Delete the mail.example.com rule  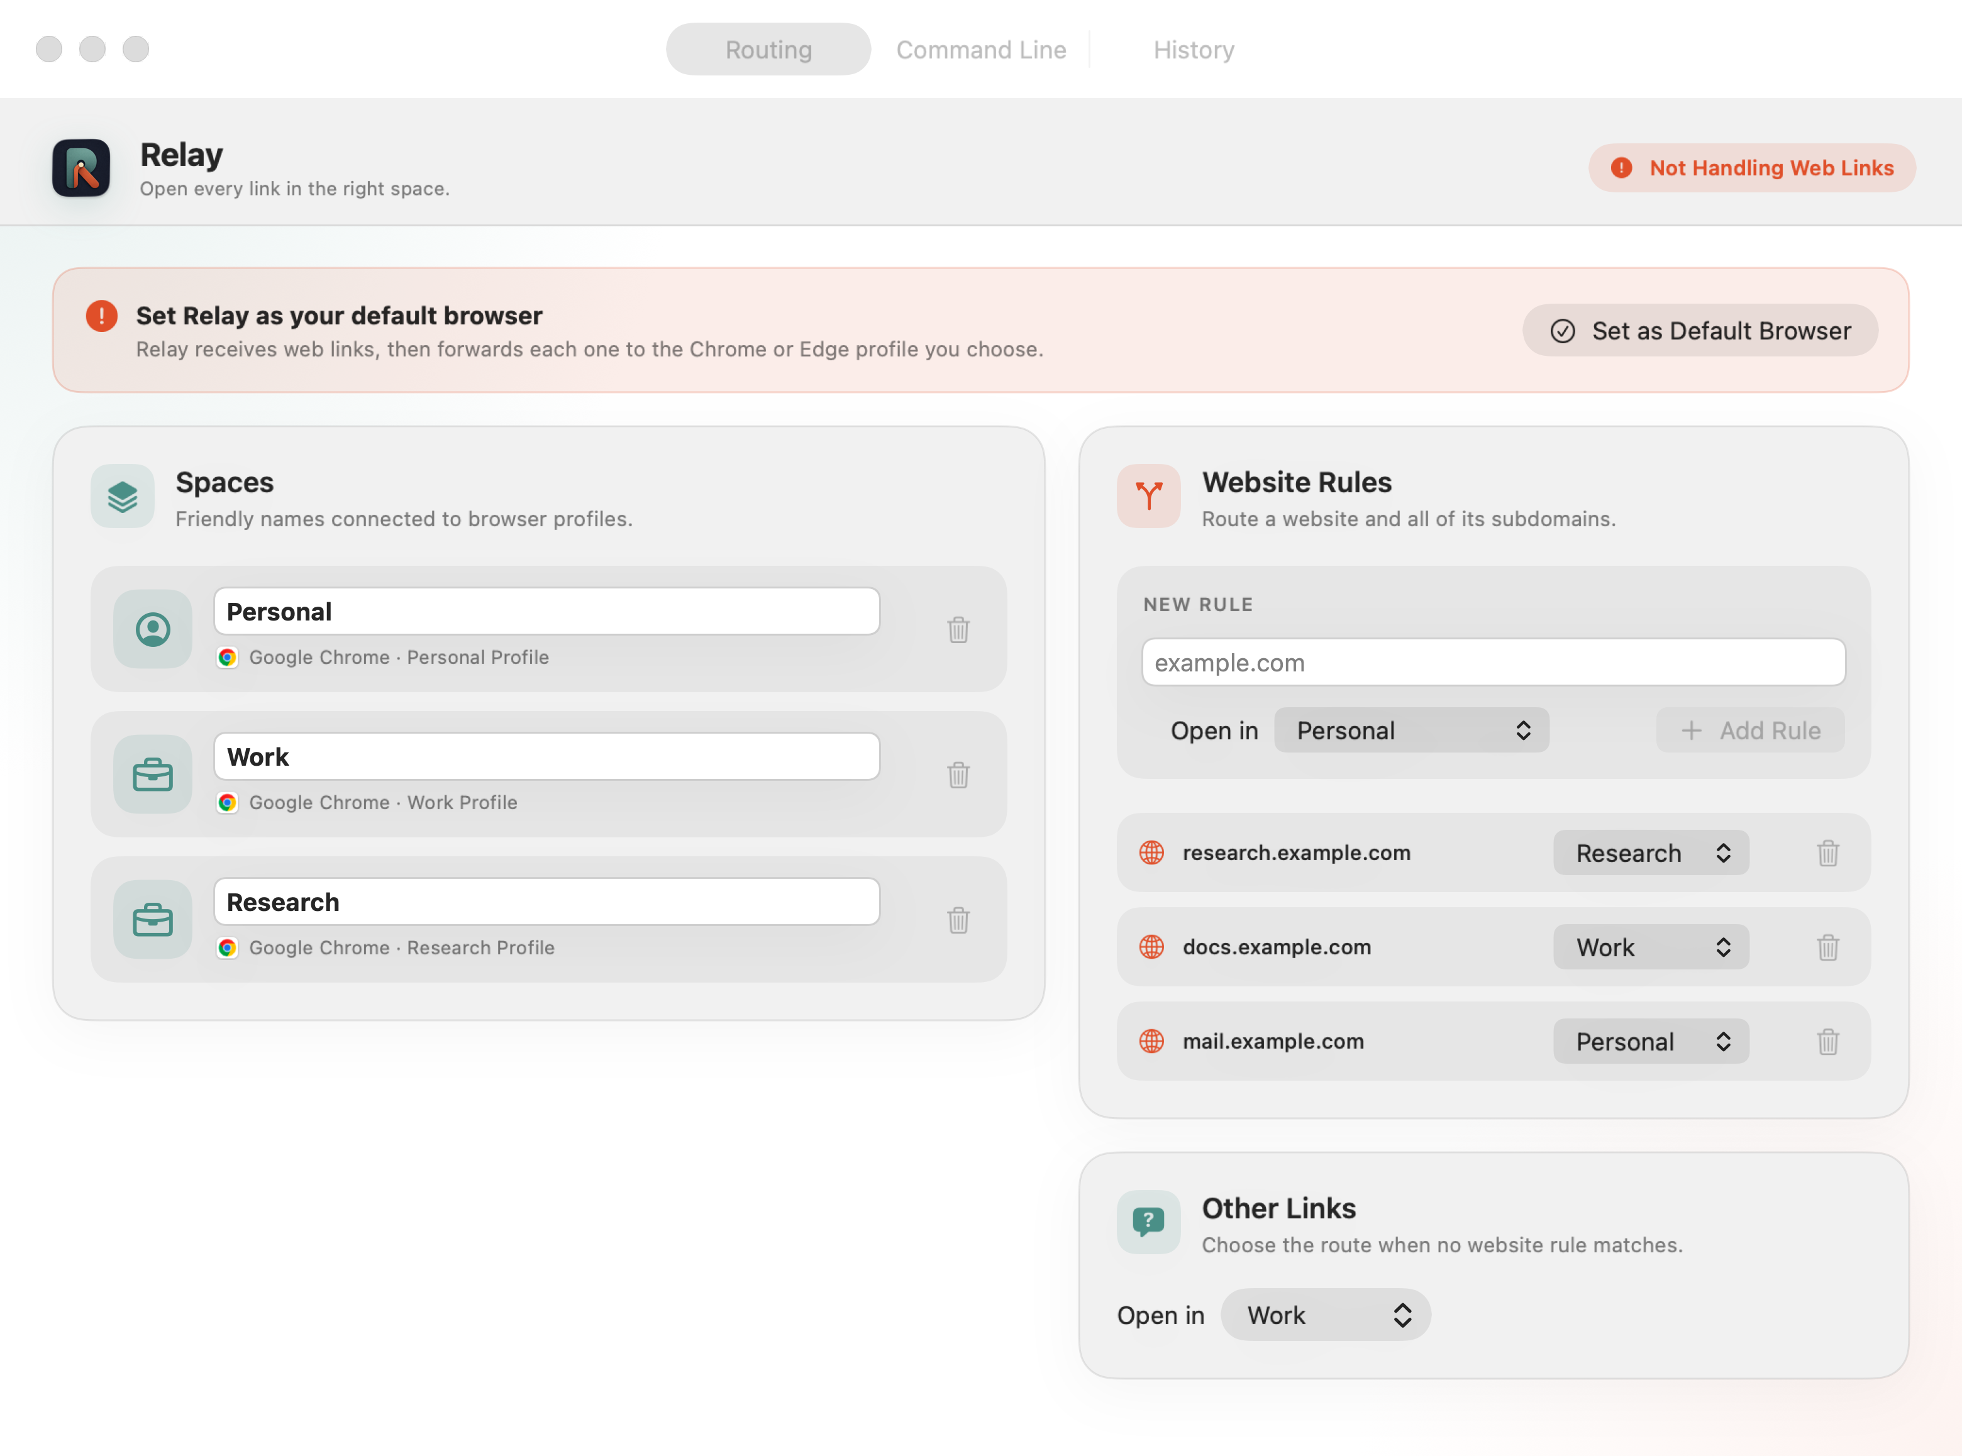1827,1041
